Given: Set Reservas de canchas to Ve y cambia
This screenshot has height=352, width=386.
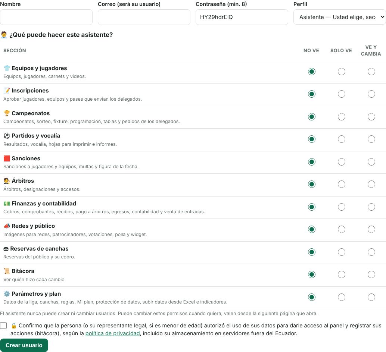Looking at the screenshot, I should (371, 252).
